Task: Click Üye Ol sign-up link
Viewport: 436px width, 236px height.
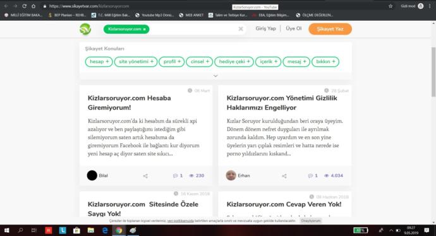Action: (294, 28)
